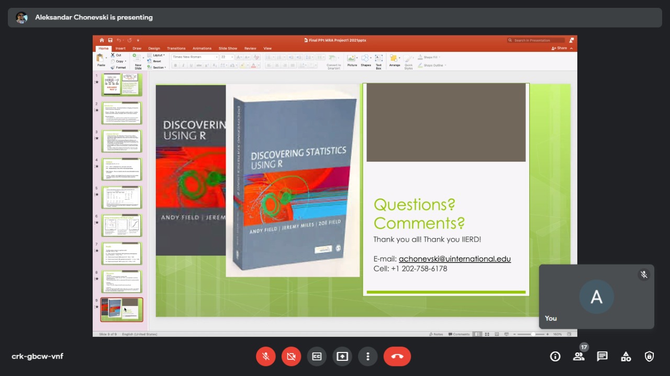Click the Reset slide button
Image resolution: width=670 pixels, height=376 pixels.
[x=154, y=61]
